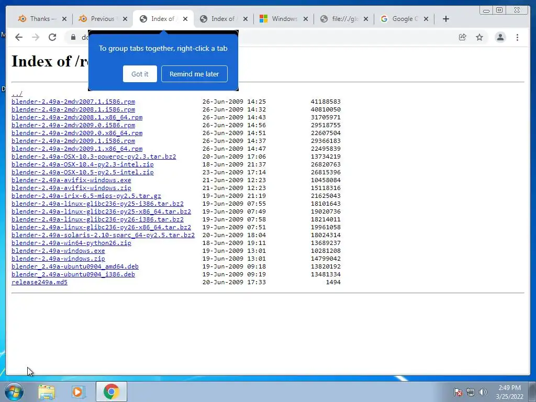
Task: Close the file:// tab
Action: click(x=366, y=19)
